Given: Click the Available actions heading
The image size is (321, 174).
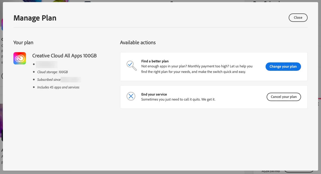Looking at the screenshot, I should pyautogui.click(x=138, y=42).
